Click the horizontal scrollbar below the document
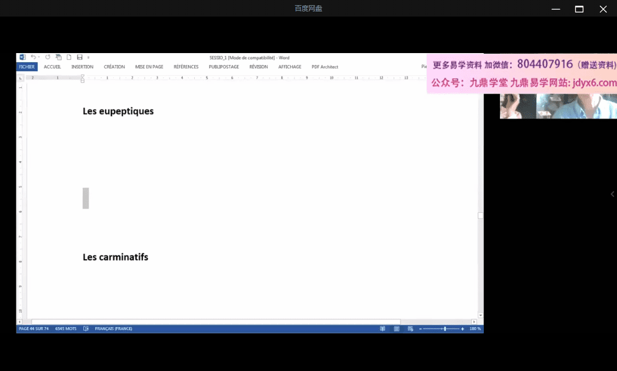617x371 pixels. pyautogui.click(x=216, y=322)
